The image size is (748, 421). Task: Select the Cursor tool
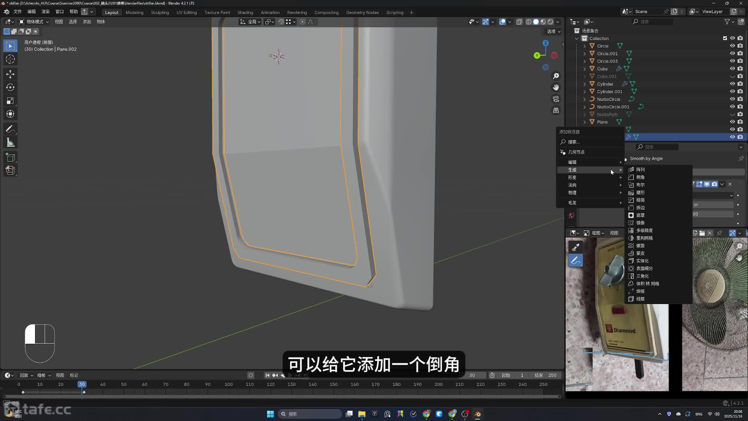pos(11,59)
